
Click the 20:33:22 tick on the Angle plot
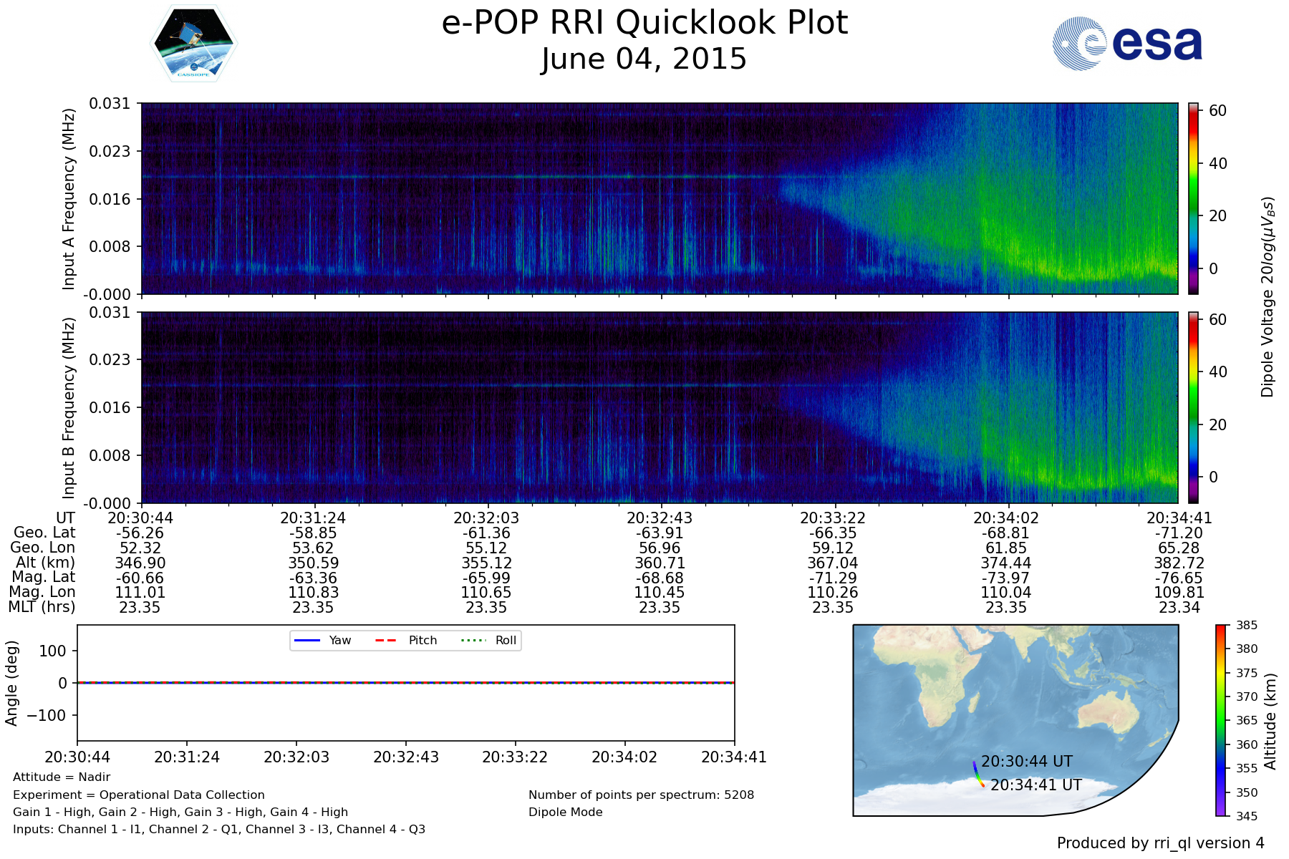(515, 757)
